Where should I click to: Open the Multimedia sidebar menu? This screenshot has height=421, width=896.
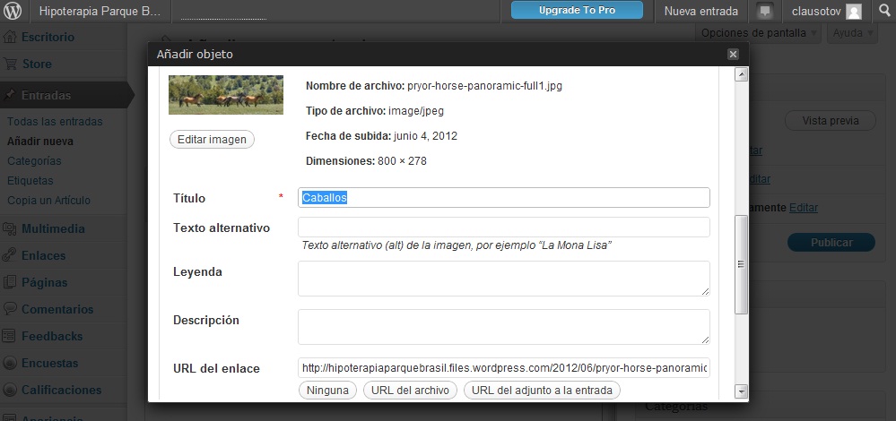(x=53, y=228)
